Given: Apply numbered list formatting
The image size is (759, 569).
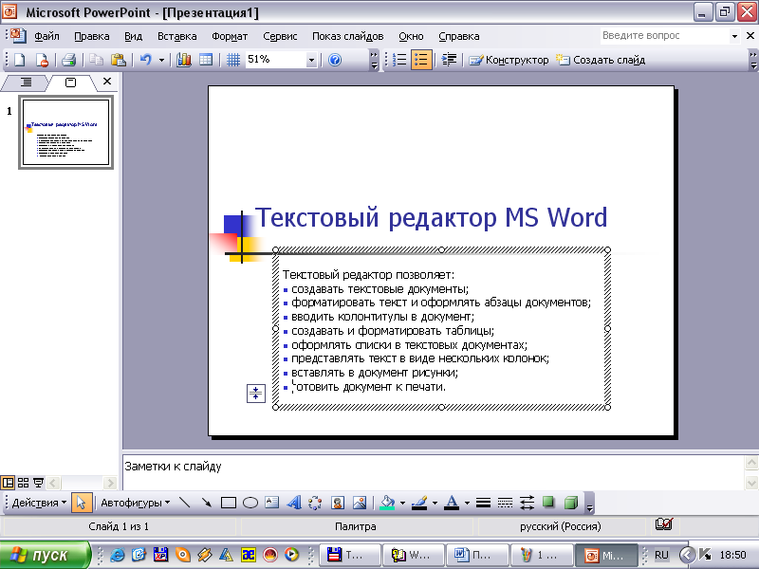Looking at the screenshot, I should pos(399,60).
